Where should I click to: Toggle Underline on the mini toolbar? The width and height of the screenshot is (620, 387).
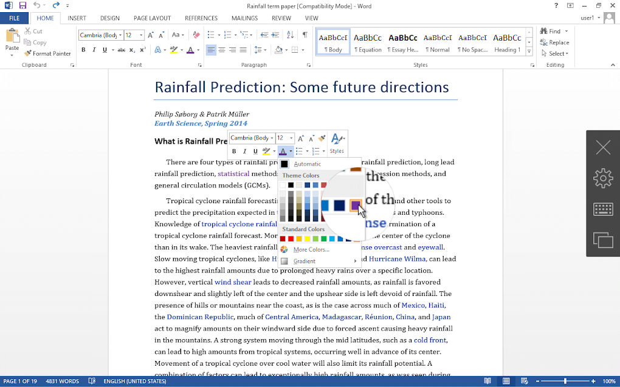tap(255, 151)
